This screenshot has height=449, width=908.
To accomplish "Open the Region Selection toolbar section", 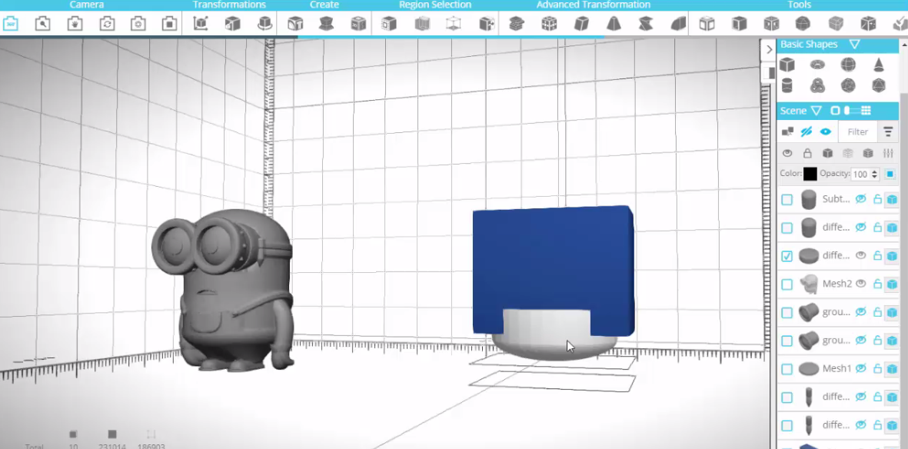I will click(435, 5).
